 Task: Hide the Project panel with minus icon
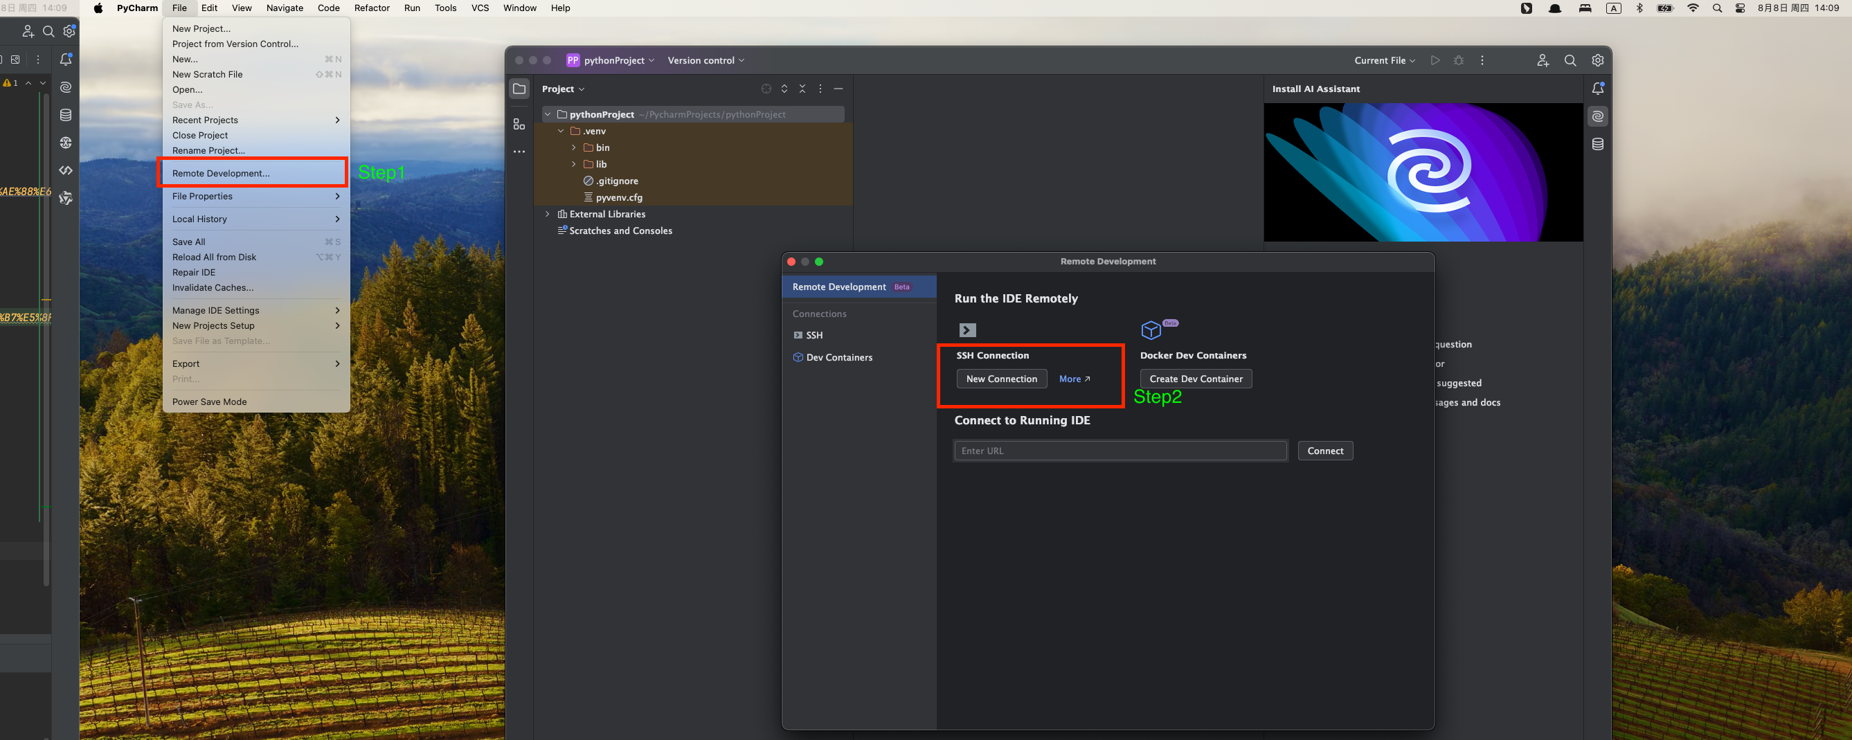(x=838, y=89)
